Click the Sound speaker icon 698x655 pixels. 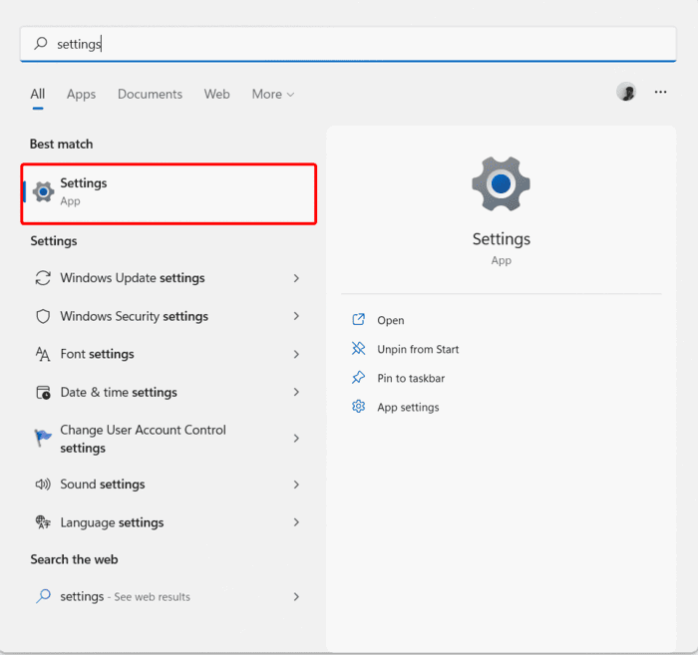click(43, 485)
